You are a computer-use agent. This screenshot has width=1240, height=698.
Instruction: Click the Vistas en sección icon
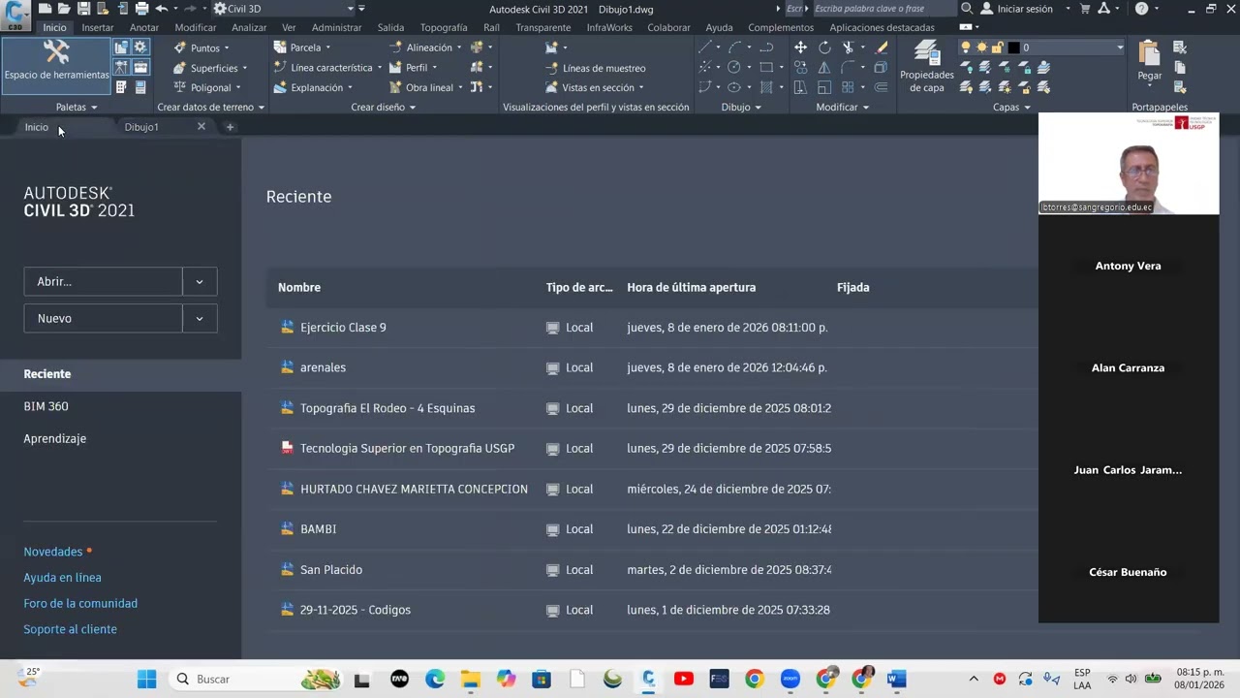[x=552, y=87]
